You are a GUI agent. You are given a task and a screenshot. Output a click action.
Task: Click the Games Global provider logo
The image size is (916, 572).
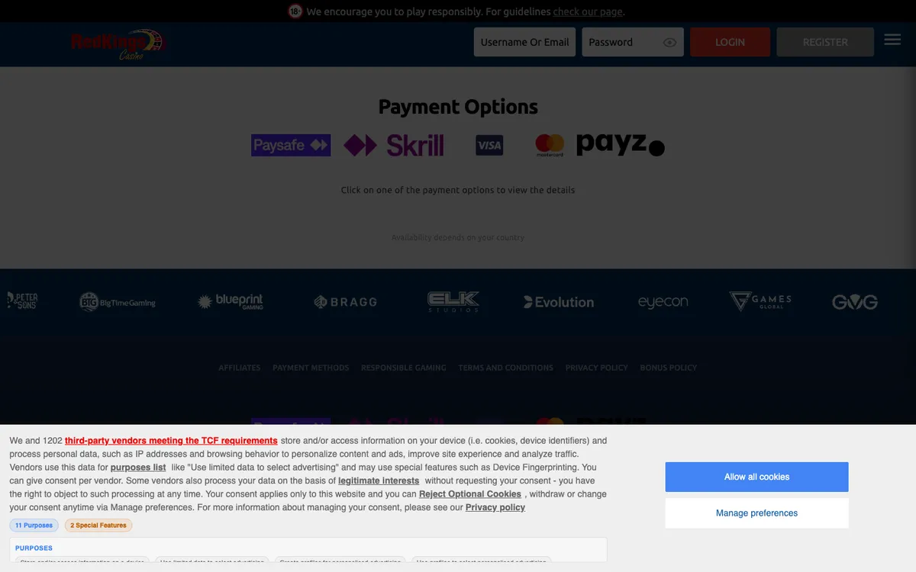click(x=760, y=301)
